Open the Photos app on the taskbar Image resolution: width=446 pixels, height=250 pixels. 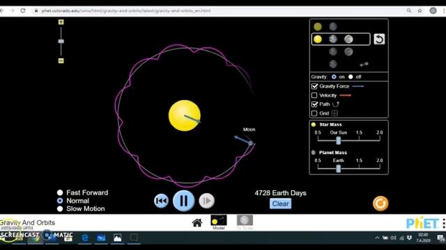pos(117,237)
